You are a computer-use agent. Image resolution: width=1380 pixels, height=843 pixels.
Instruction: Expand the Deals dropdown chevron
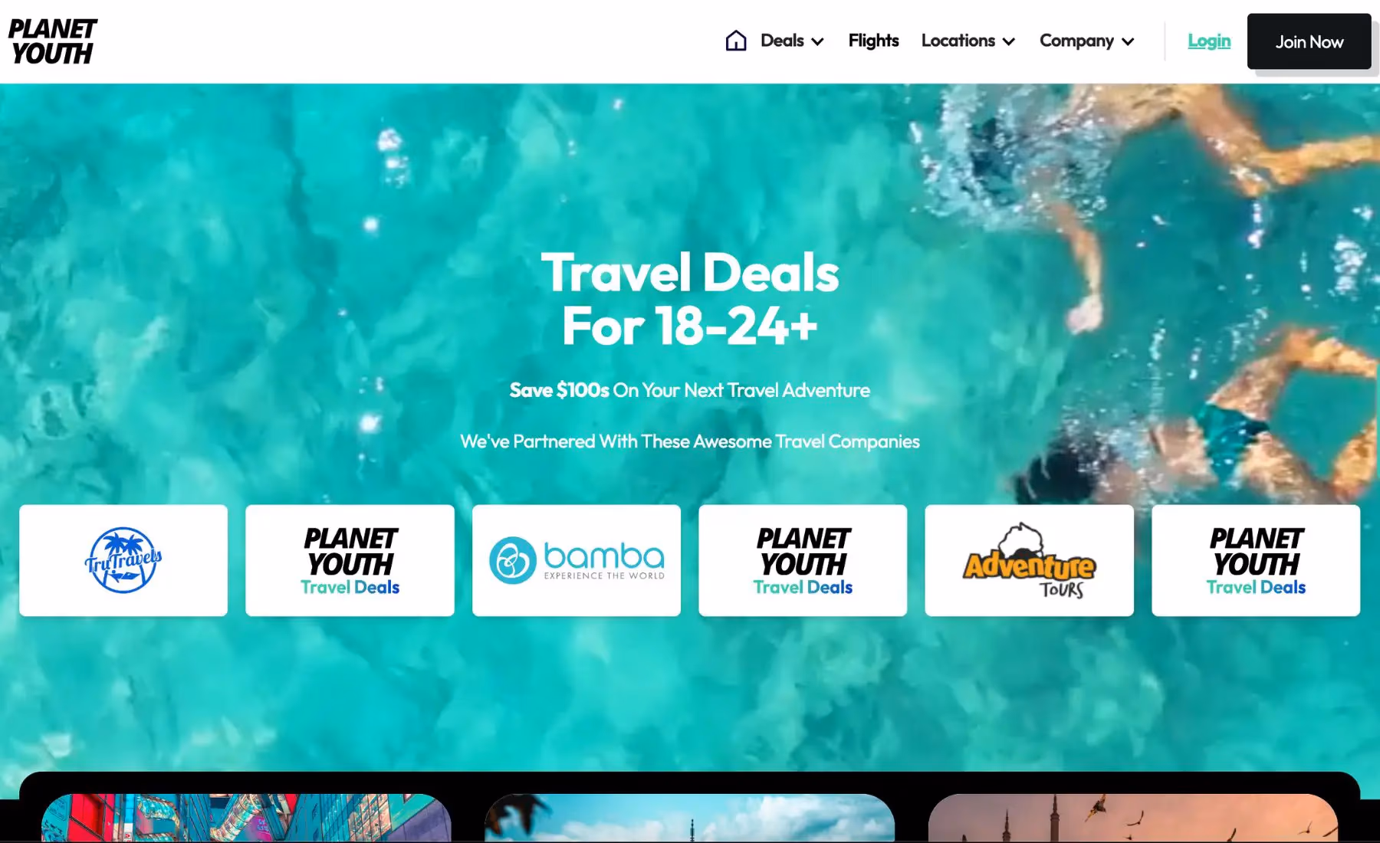point(818,41)
